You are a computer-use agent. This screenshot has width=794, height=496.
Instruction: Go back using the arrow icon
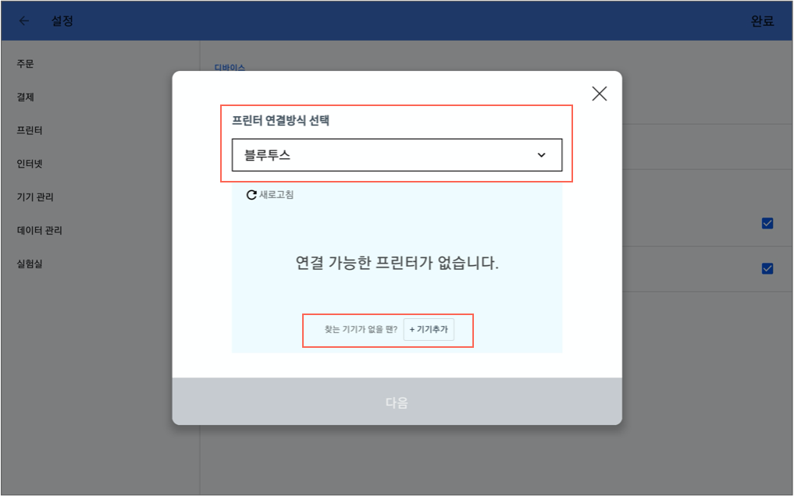coord(23,21)
